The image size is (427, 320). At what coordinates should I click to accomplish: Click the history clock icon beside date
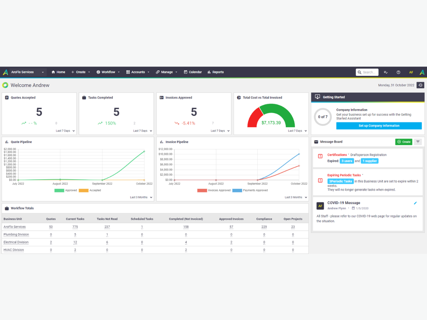(x=421, y=85)
